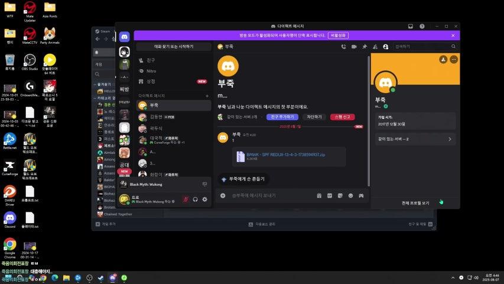
Task: Open the 공대 server in the server list
Action: tap(125, 165)
